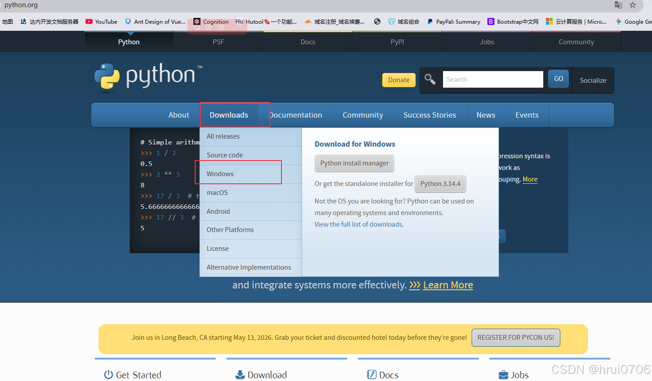This screenshot has height=381, width=652.
Task: Open the Downloads menu
Action: [x=229, y=115]
